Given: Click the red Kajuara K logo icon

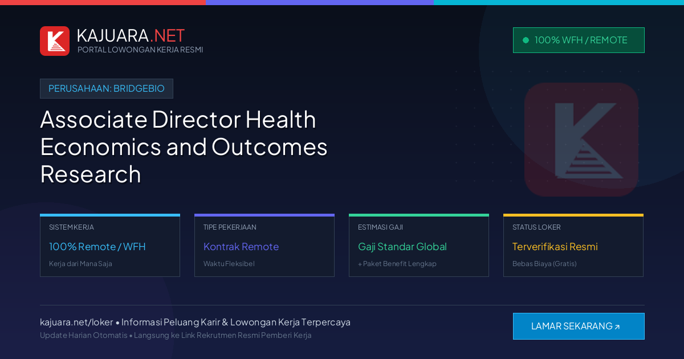Looking at the screenshot, I should [55, 41].
